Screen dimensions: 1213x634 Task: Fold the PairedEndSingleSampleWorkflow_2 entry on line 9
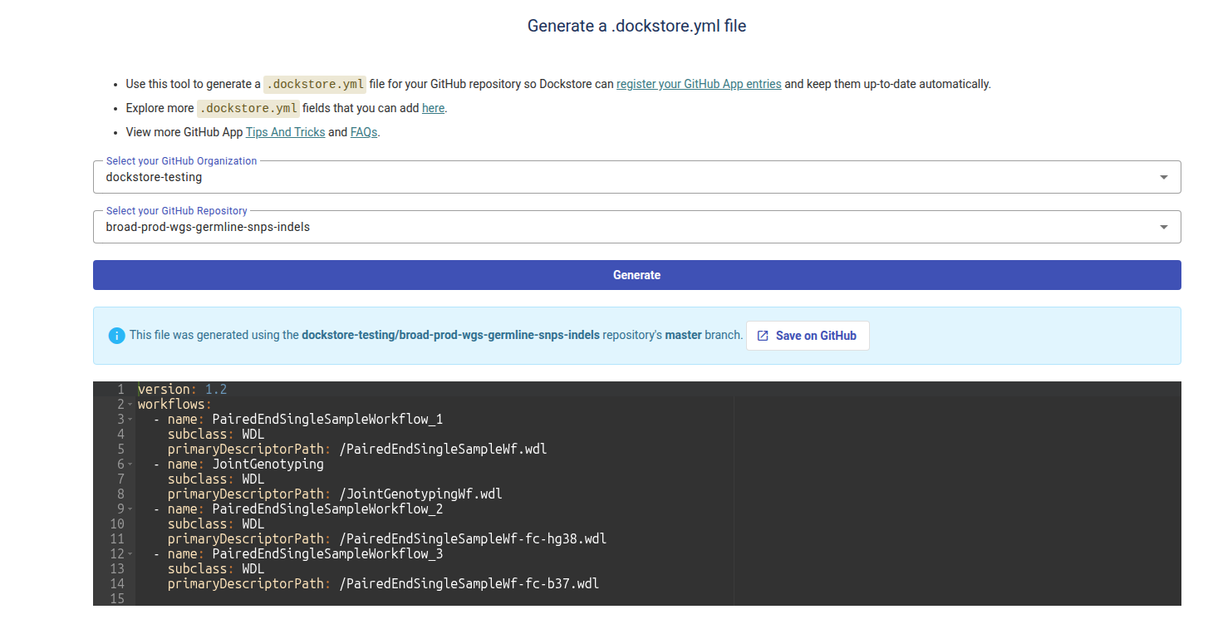click(130, 509)
